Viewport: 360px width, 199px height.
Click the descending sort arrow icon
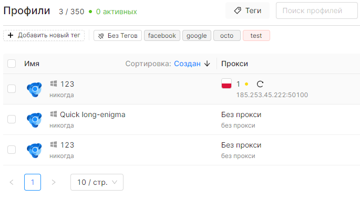coord(207,64)
